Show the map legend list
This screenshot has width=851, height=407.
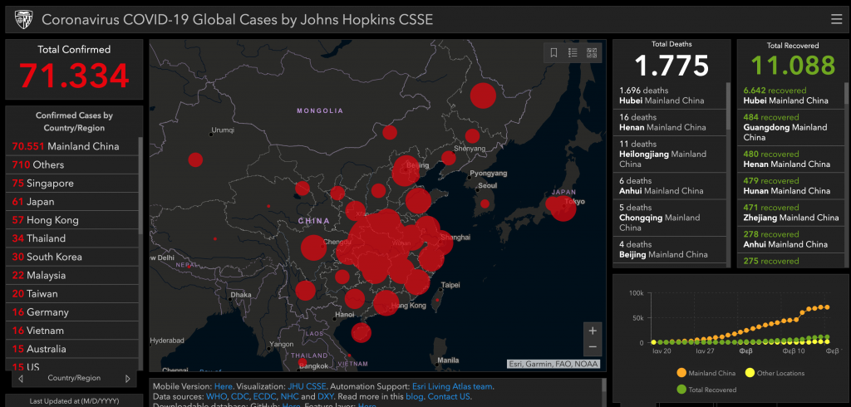pyautogui.click(x=573, y=53)
